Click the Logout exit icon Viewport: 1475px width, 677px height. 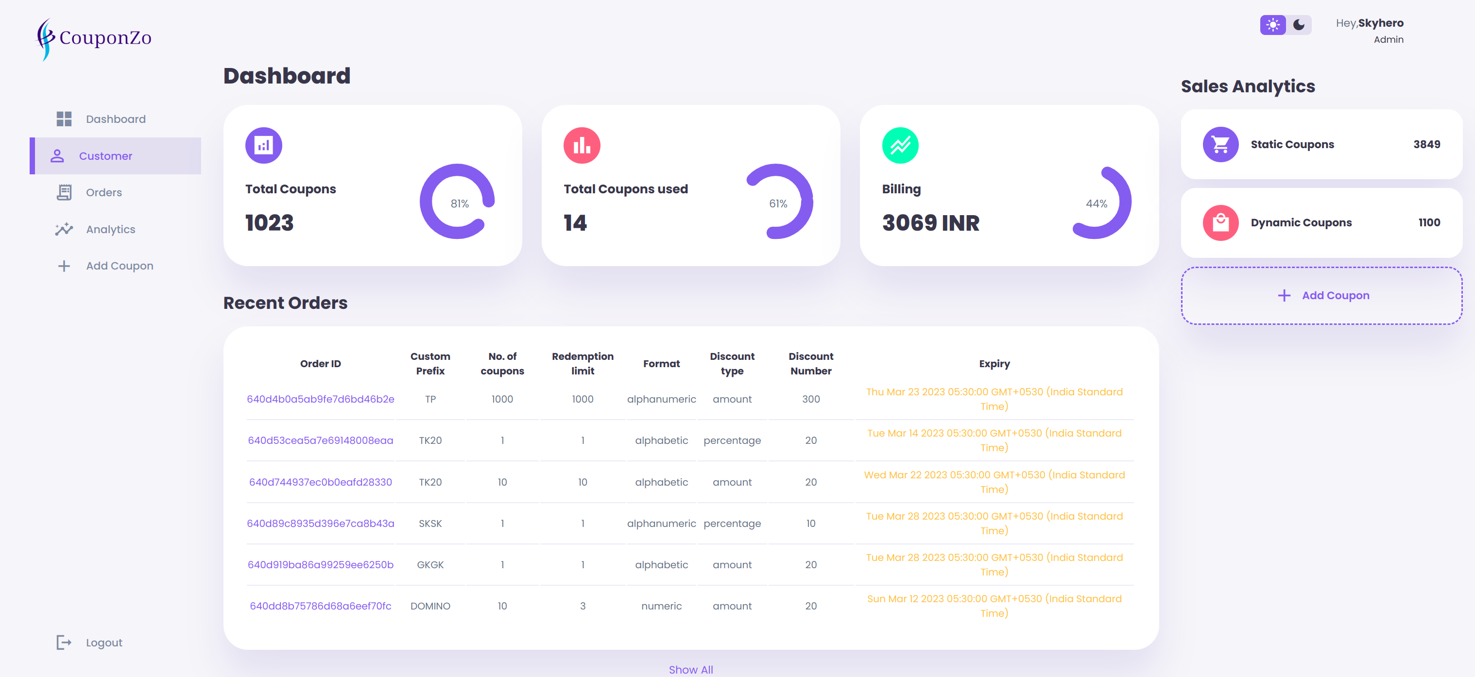[x=64, y=642]
